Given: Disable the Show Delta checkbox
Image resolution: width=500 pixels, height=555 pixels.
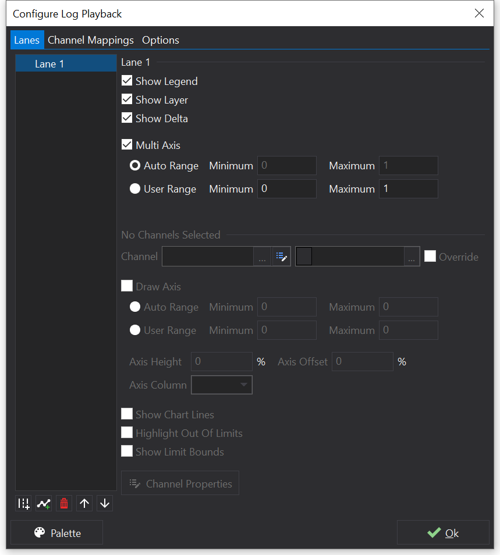Looking at the screenshot, I should (x=127, y=118).
